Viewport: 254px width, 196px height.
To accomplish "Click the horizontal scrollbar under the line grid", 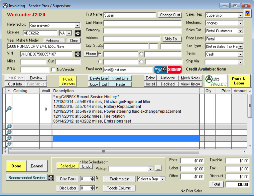I will (x=104, y=151).
